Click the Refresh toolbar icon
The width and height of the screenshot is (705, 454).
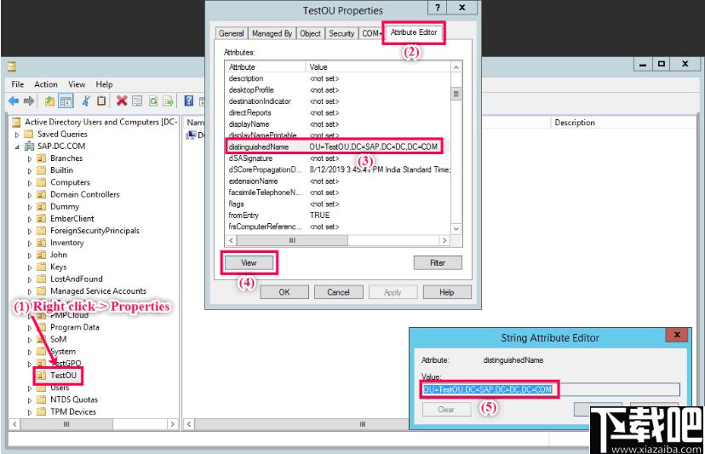pyautogui.click(x=152, y=101)
